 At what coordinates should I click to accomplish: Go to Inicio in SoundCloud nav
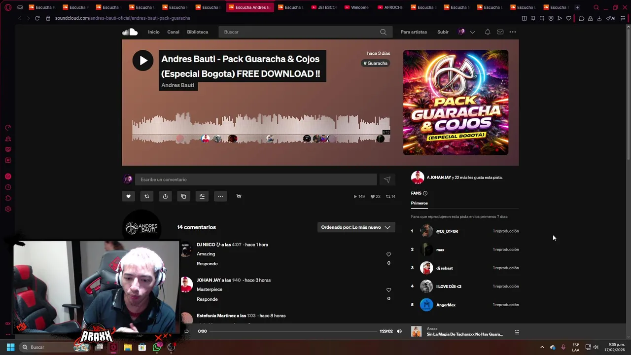(154, 32)
